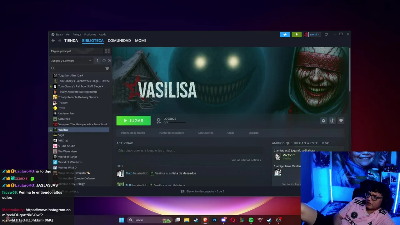The width and height of the screenshot is (400, 225).
Task: Open OBS Studio from the taskbar
Action: (278, 220)
